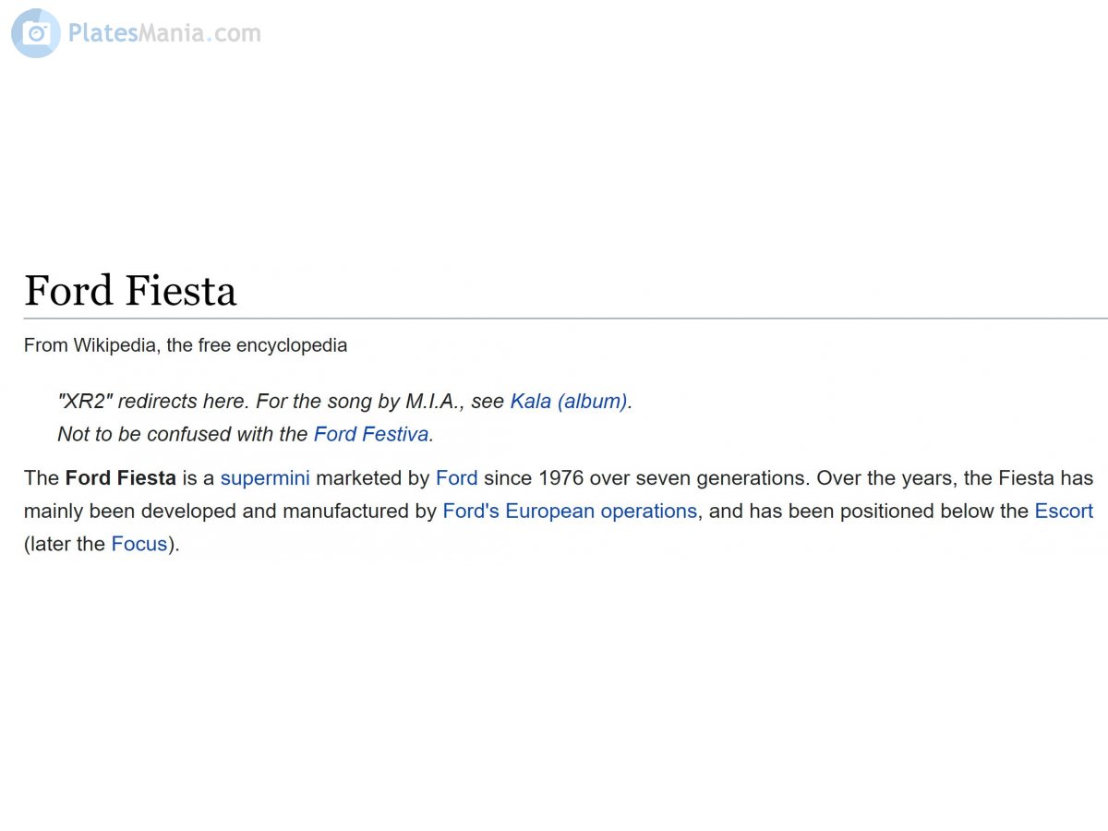Image resolution: width=1108 pixels, height=831 pixels.
Task: Open the Focus link in parentheses
Action: 139,544
